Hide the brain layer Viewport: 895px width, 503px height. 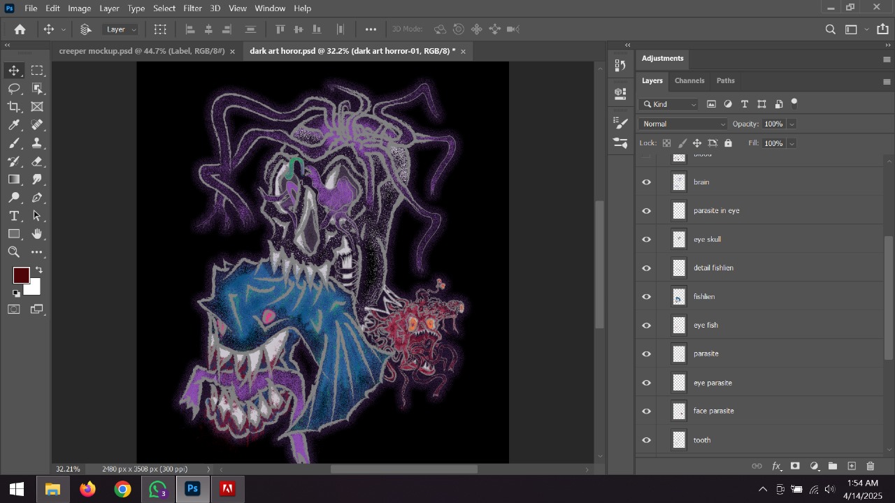[x=647, y=182]
